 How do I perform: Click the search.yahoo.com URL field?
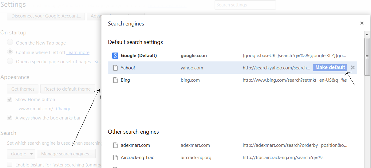[277, 68]
